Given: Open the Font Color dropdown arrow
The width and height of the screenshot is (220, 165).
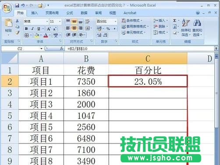Looking at the screenshot, I should point(50,35).
